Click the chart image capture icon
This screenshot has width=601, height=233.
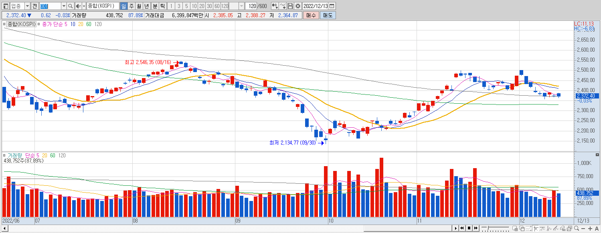570,228
